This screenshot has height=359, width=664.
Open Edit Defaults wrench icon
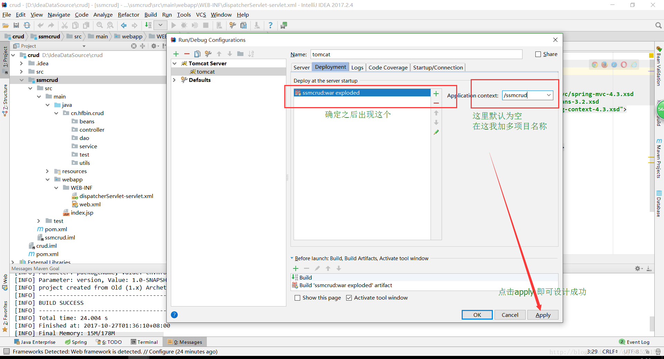point(208,54)
